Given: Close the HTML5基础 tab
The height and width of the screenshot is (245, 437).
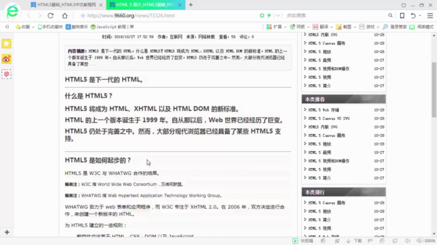Looking at the screenshot, I should 101,5.
